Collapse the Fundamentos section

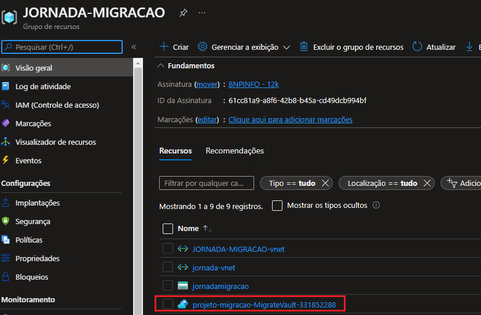[161, 65]
